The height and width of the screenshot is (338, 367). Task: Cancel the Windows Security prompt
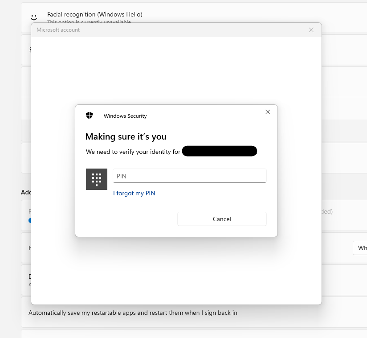click(222, 219)
